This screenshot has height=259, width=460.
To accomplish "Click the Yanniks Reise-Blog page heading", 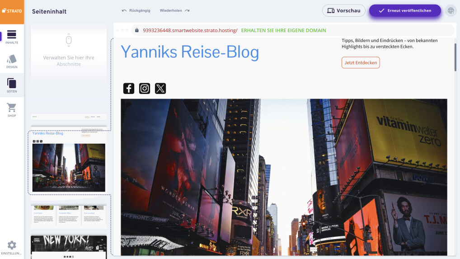I will tap(190, 52).
